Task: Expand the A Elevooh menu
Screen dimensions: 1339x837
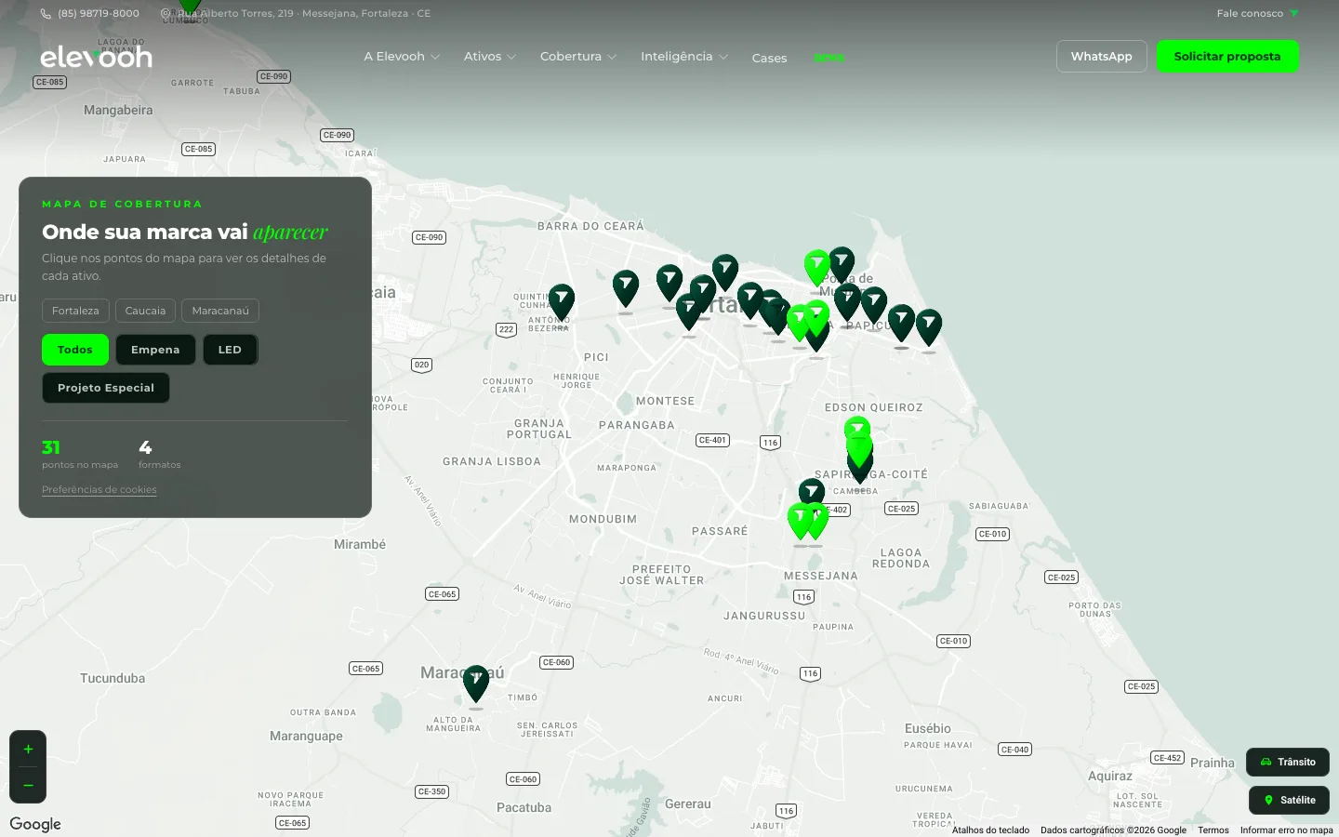Action: (402, 57)
